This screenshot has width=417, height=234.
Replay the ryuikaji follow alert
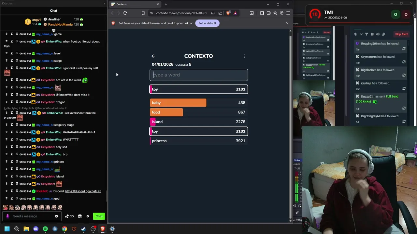point(404,88)
